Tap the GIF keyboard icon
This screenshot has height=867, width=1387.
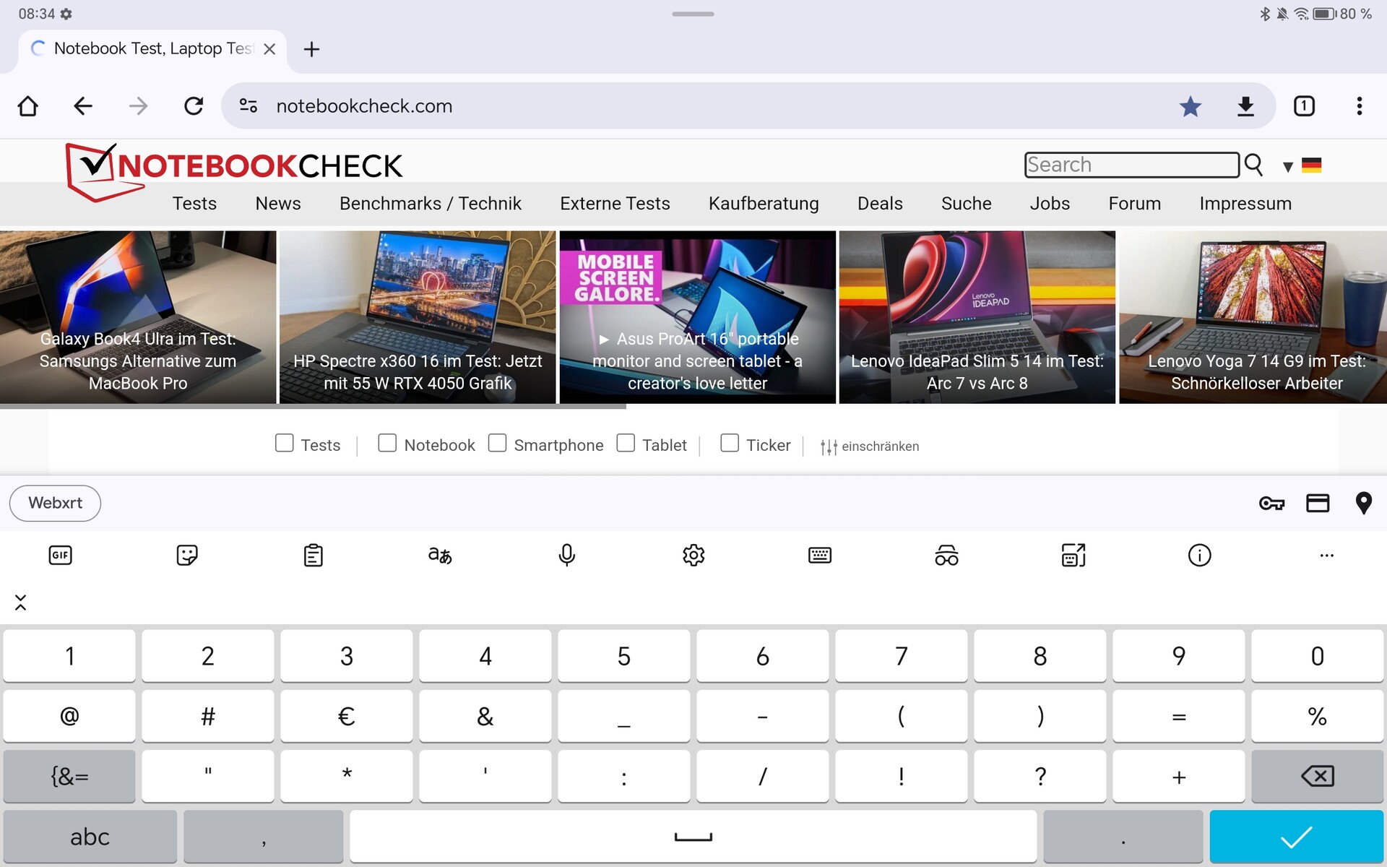coord(60,555)
